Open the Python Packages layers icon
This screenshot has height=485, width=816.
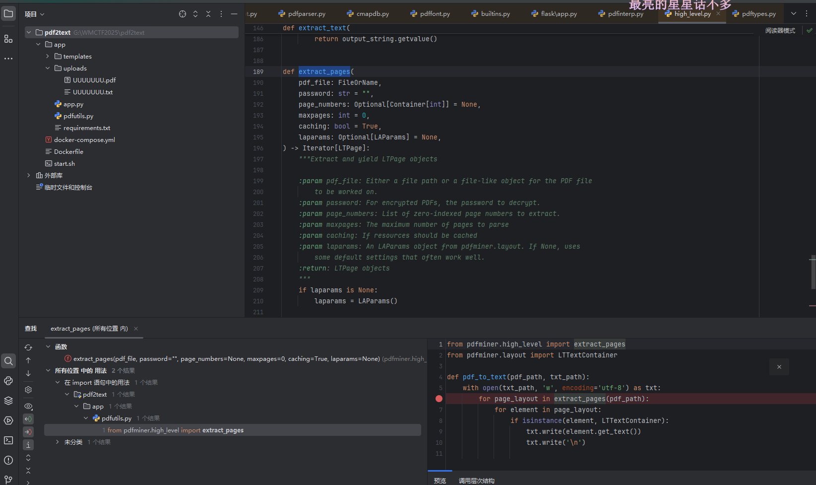point(8,401)
